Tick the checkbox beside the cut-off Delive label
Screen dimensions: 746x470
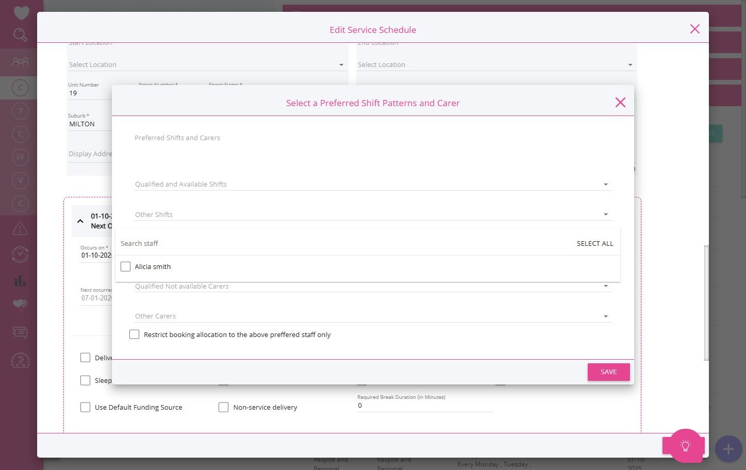85,358
